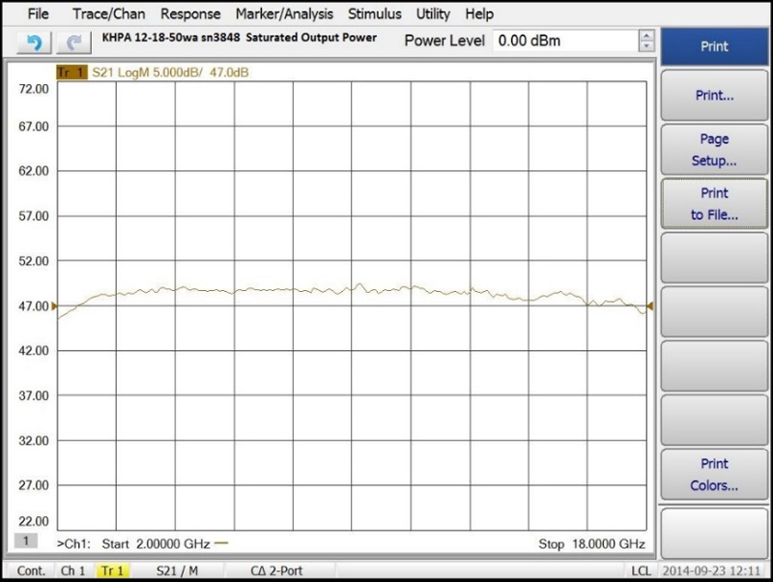The image size is (773, 582).
Task: Click S21 / M in status bar
Action: click(177, 571)
